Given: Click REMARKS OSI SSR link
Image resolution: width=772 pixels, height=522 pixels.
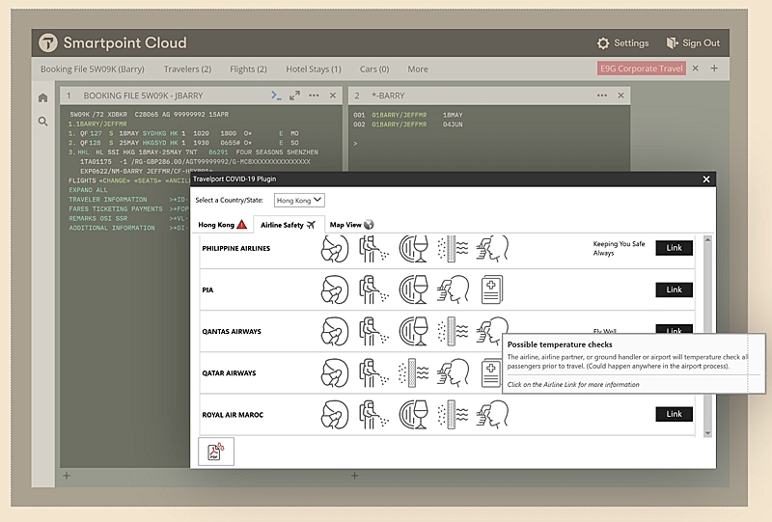Looking at the screenshot, I should [x=98, y=218].
